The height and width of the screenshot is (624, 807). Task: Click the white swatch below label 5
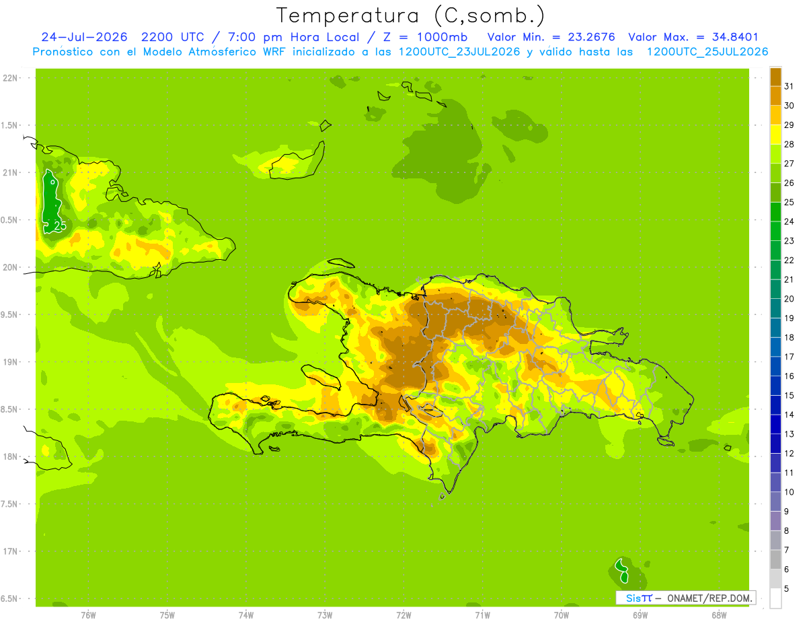click(x=775, y=598)
